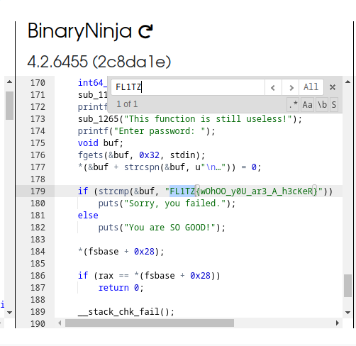Toggle whole word \b search option
The height and width of the screenshot is (346, 356).
tap(322, 104)
